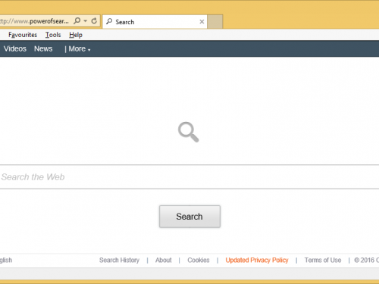Click the address bar search magnifier icon
The height and width of the screenshot is (284, 379).
[x=77, y=20]
